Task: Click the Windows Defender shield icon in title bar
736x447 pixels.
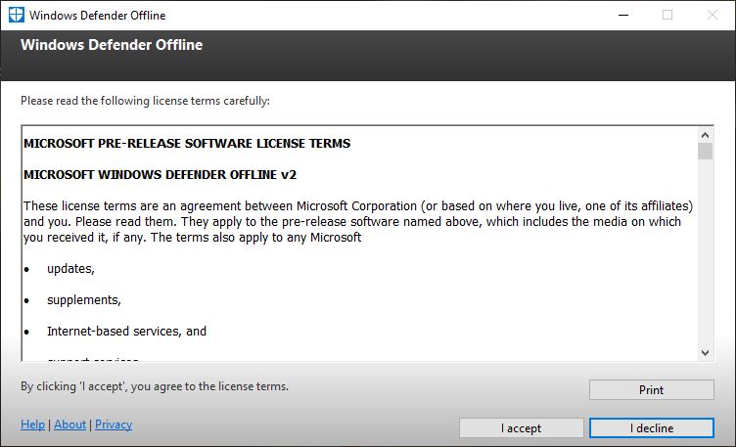Action: pyautogui.click(x=16, y=15)
